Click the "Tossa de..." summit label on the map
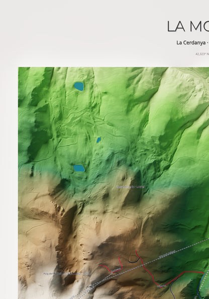The image size is (209, 299). [131, 187]
